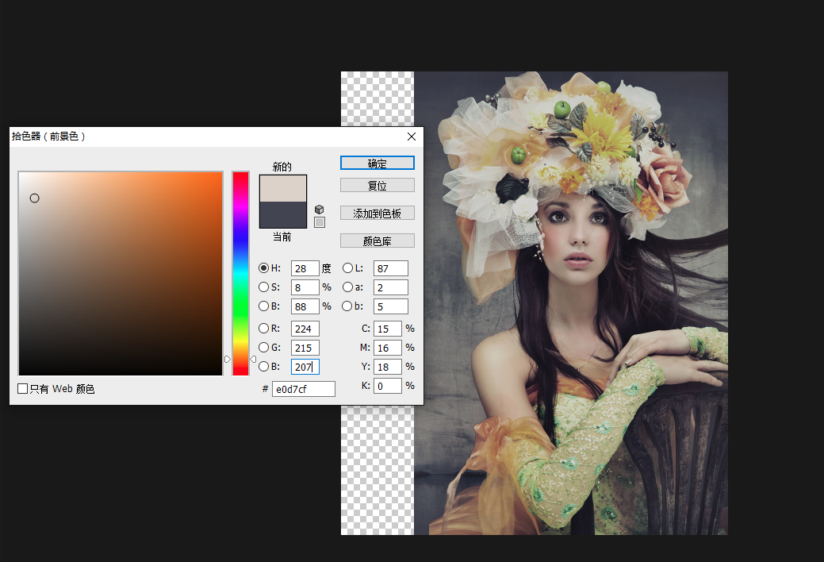Click the C cyan percentage field
Viewport: 824px width, 562px height.
tap(387, 329)
